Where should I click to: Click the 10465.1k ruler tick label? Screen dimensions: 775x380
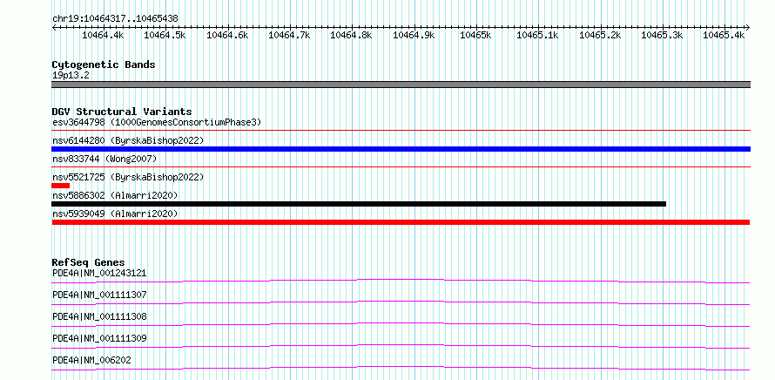[x=537, y=35]
